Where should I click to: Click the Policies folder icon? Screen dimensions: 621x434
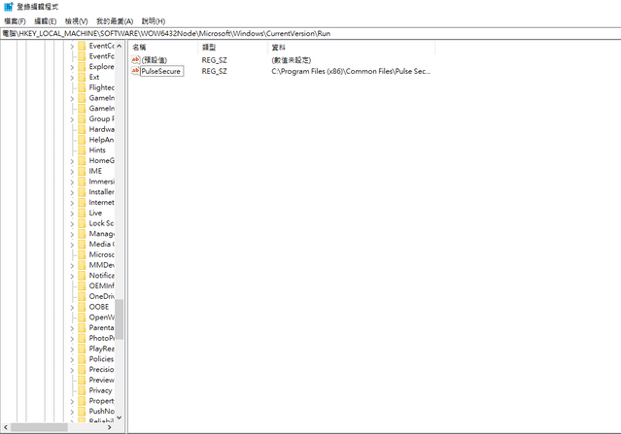pyautogui.click(x=82, y=359)
